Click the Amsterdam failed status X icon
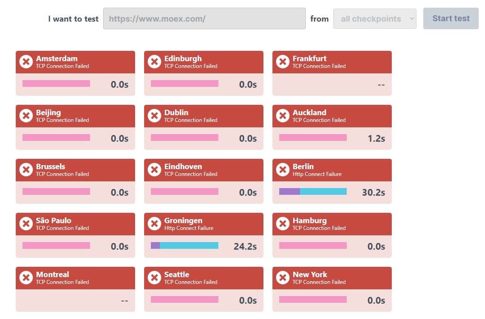This screenshot has height=319, width=485. point(26,62)
